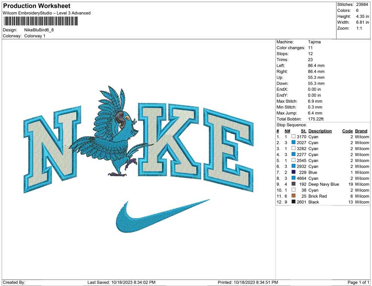Click the Nike swoosh in the design preview
Viewport: 372px width, 286px height.
163,216
